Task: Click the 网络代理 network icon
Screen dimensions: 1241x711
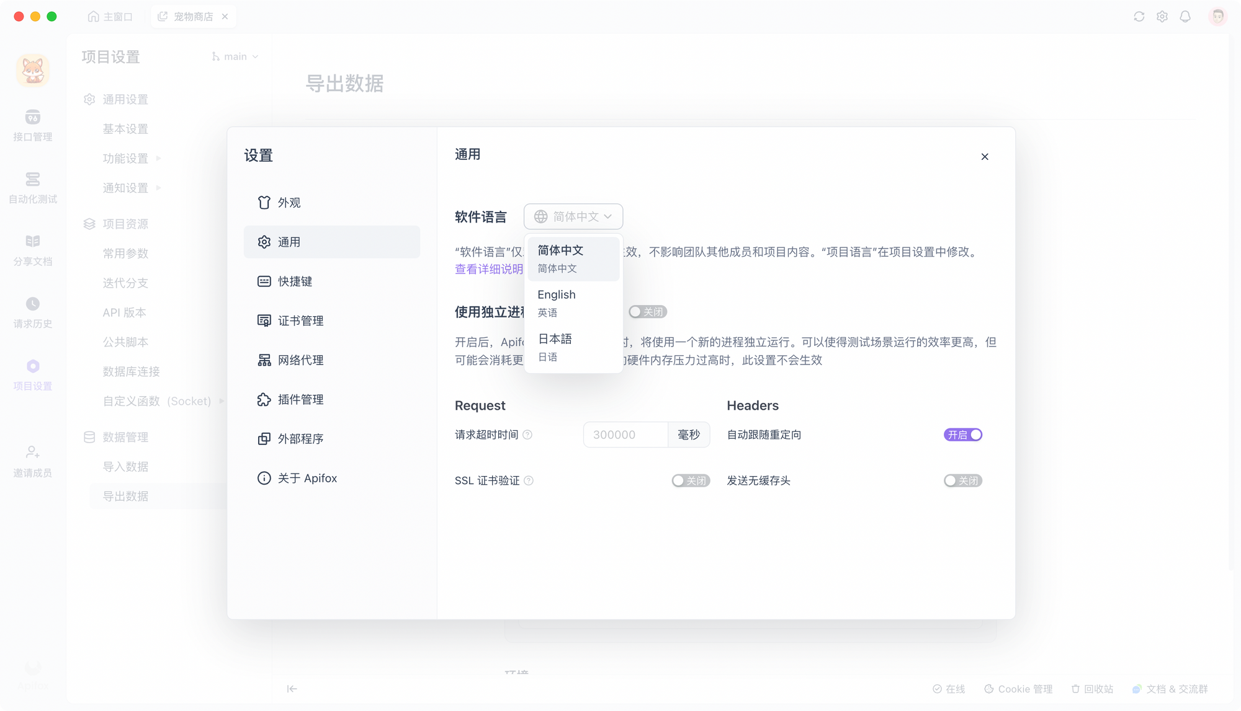Action: pyautogui.click(x=264, y=360)
